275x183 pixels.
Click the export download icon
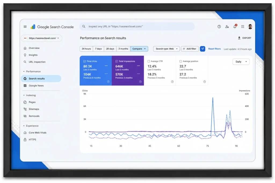pos(239,38)
